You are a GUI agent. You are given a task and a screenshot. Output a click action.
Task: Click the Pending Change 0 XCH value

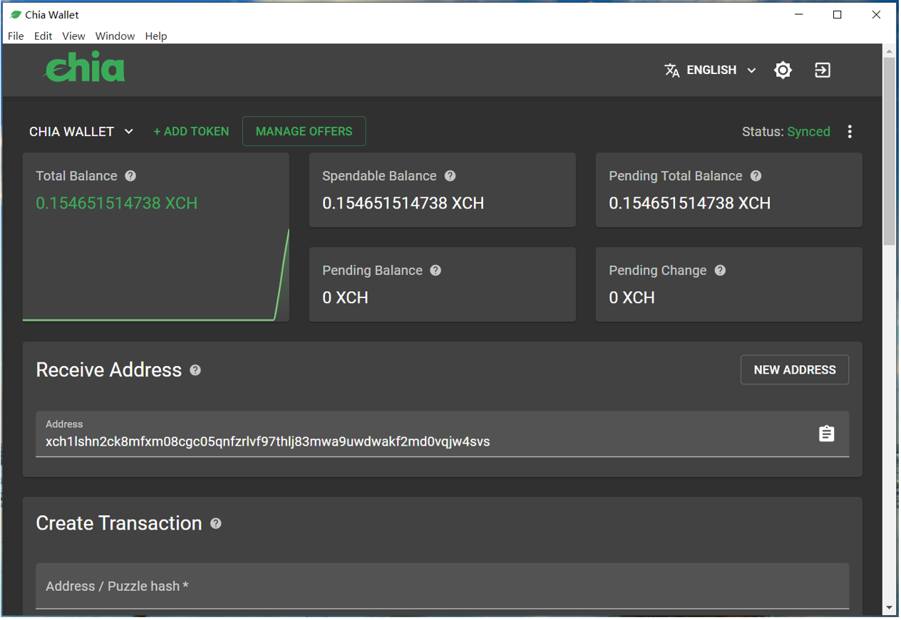[x=632, y=298]
